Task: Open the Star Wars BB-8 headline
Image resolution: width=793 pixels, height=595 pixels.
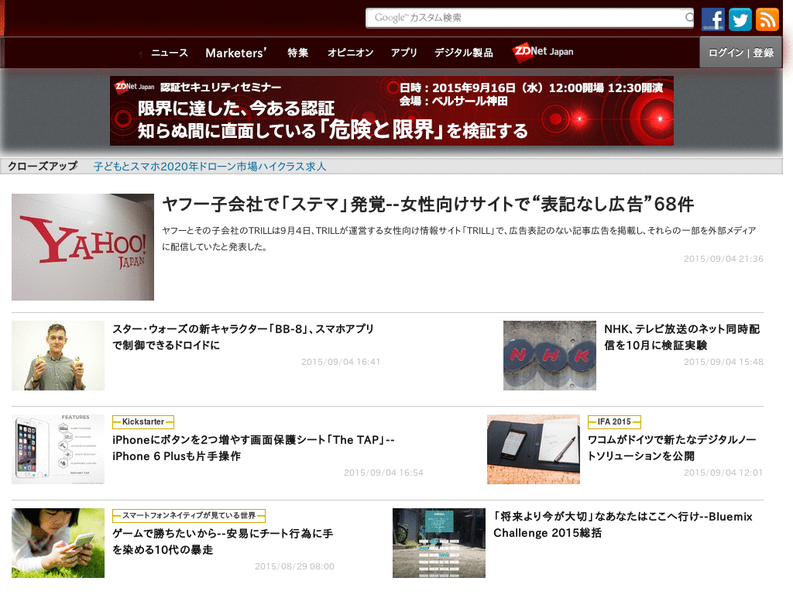Action: (242, 337)
